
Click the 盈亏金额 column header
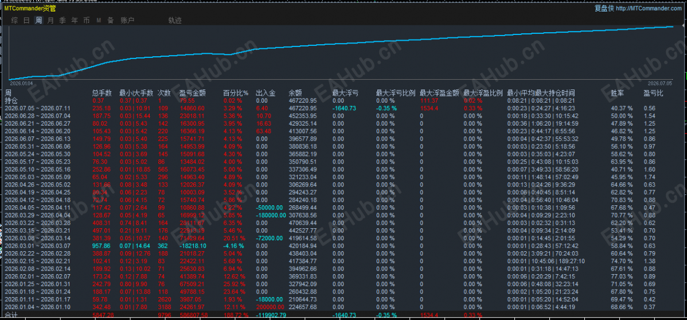point(193,93)
